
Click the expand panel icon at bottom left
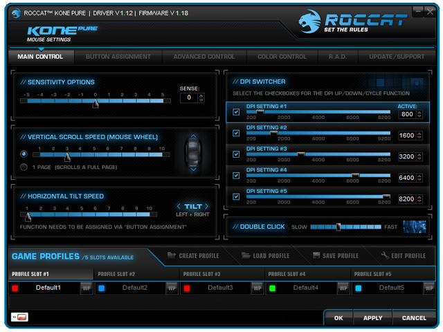coord(19,317)
